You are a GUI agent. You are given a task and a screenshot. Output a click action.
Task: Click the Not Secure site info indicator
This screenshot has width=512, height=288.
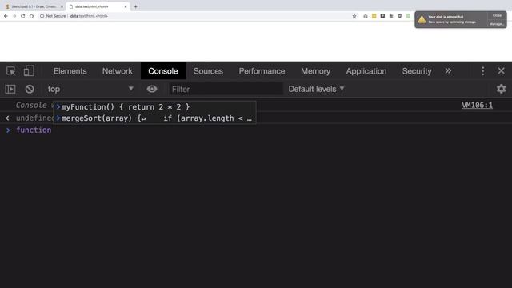pos(53,16)
